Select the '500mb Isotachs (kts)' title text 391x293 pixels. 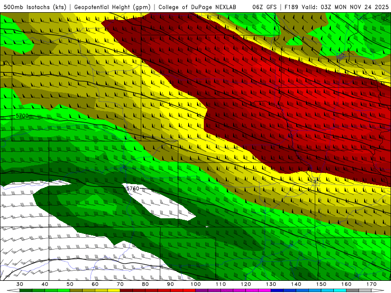pyautogui.click(x=35, y=7)
